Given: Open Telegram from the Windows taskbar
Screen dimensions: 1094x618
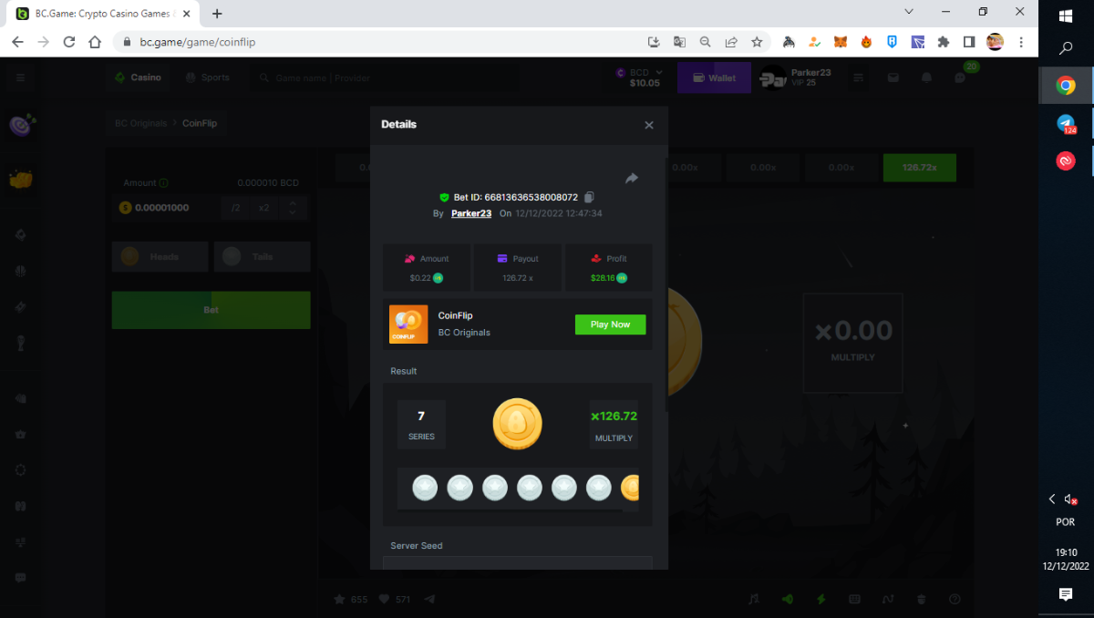Looking at the screenshot, I should tap(1066, 124).
